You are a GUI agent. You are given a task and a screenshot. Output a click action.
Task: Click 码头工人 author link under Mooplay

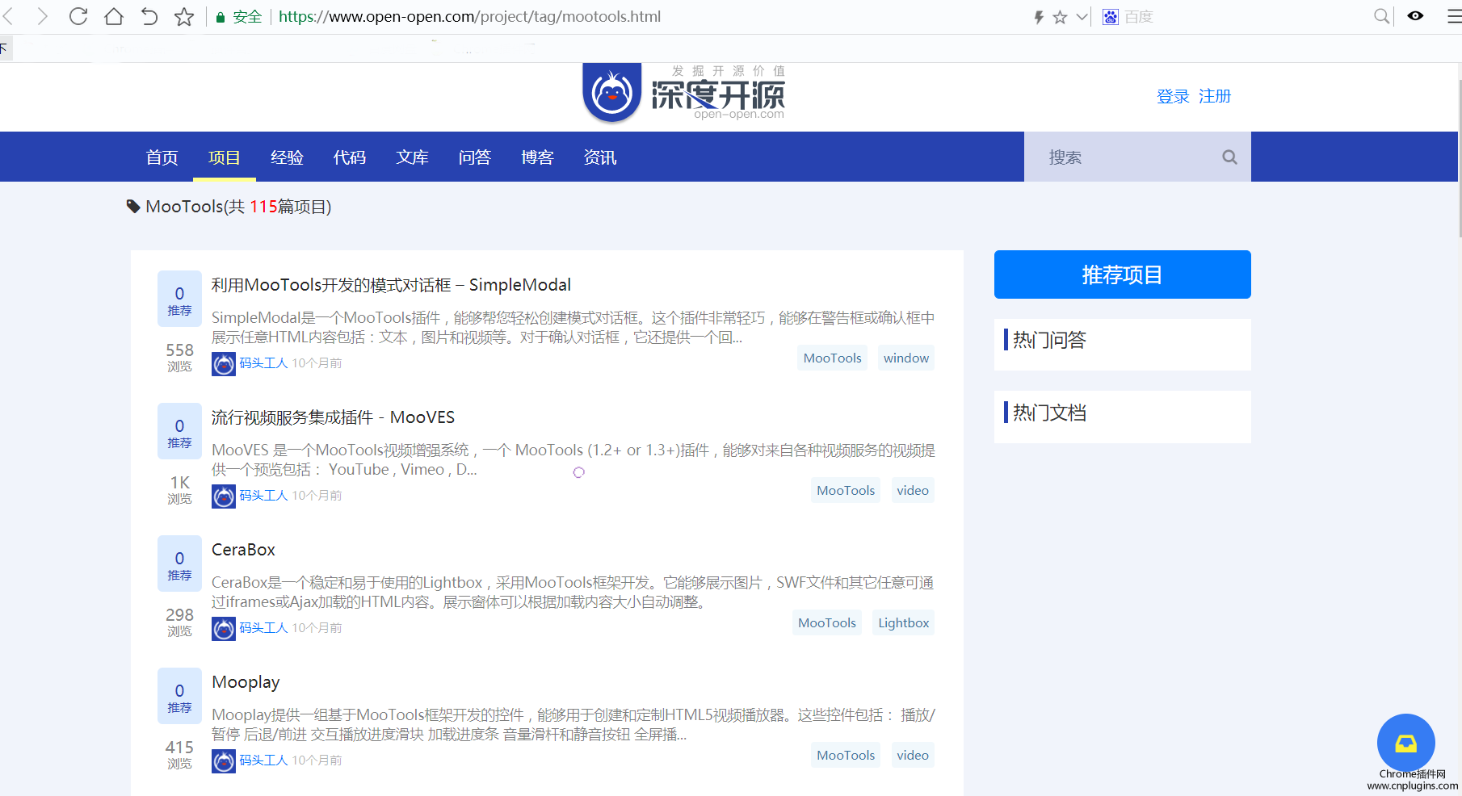pyautogui.click(x=263, y=760)
